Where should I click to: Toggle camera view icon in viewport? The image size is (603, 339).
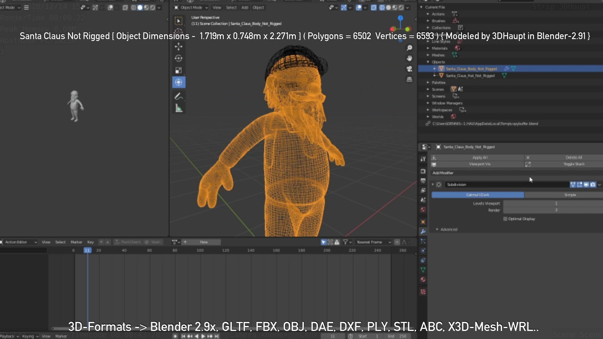point(410,69)
